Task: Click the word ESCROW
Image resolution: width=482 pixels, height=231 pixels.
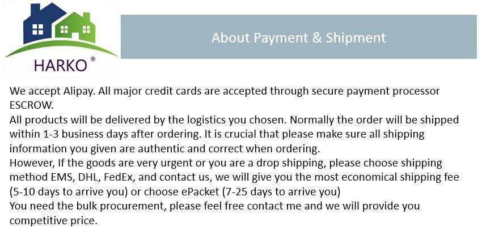Action: [33, 105]
